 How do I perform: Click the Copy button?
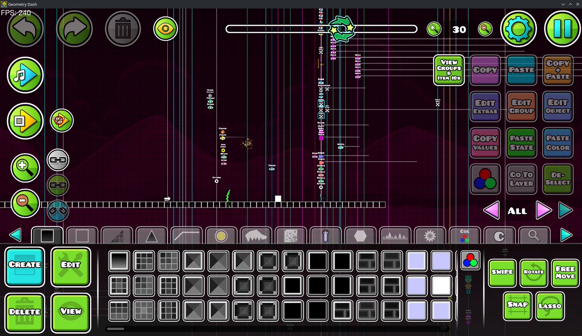point(485,70)
